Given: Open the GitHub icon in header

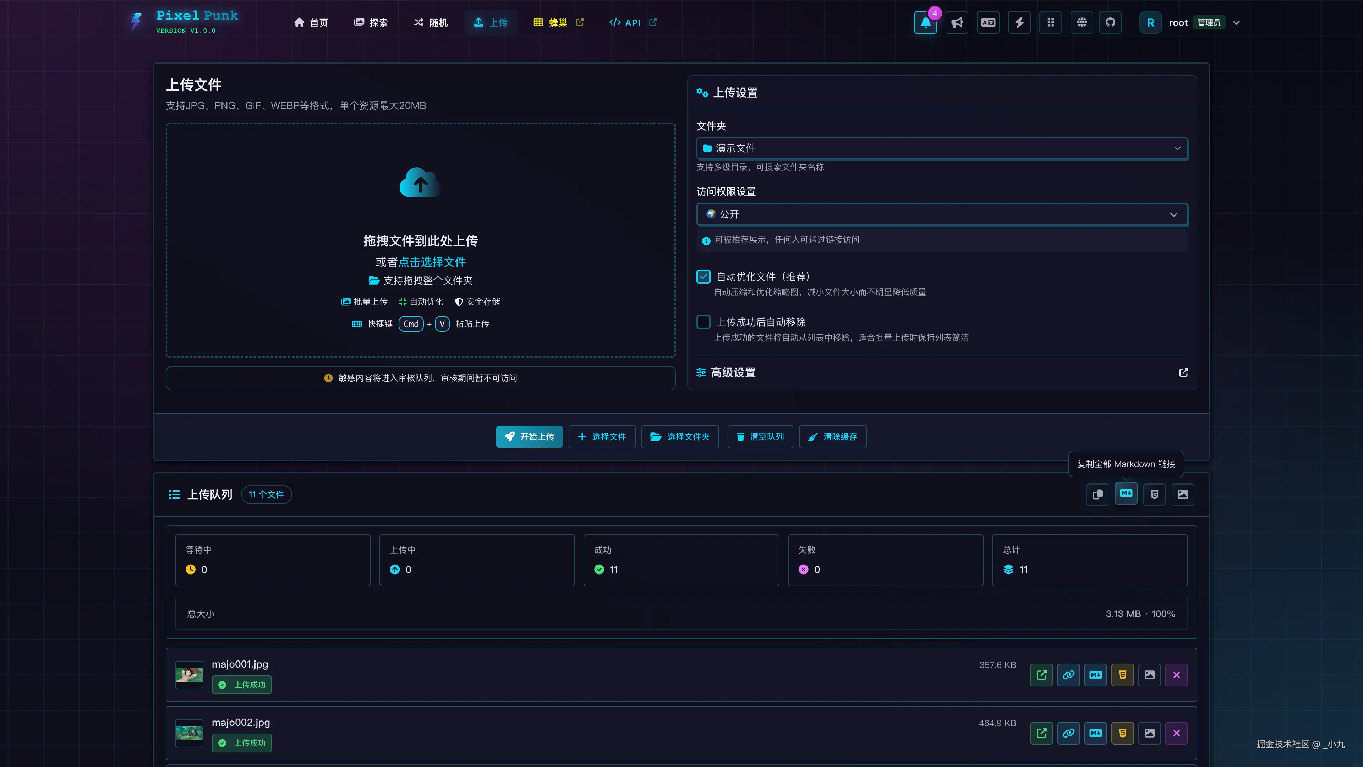Looking at the screenshot, I should [1110, 23].
